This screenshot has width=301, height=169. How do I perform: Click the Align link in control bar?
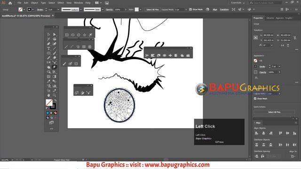[215, 9]
